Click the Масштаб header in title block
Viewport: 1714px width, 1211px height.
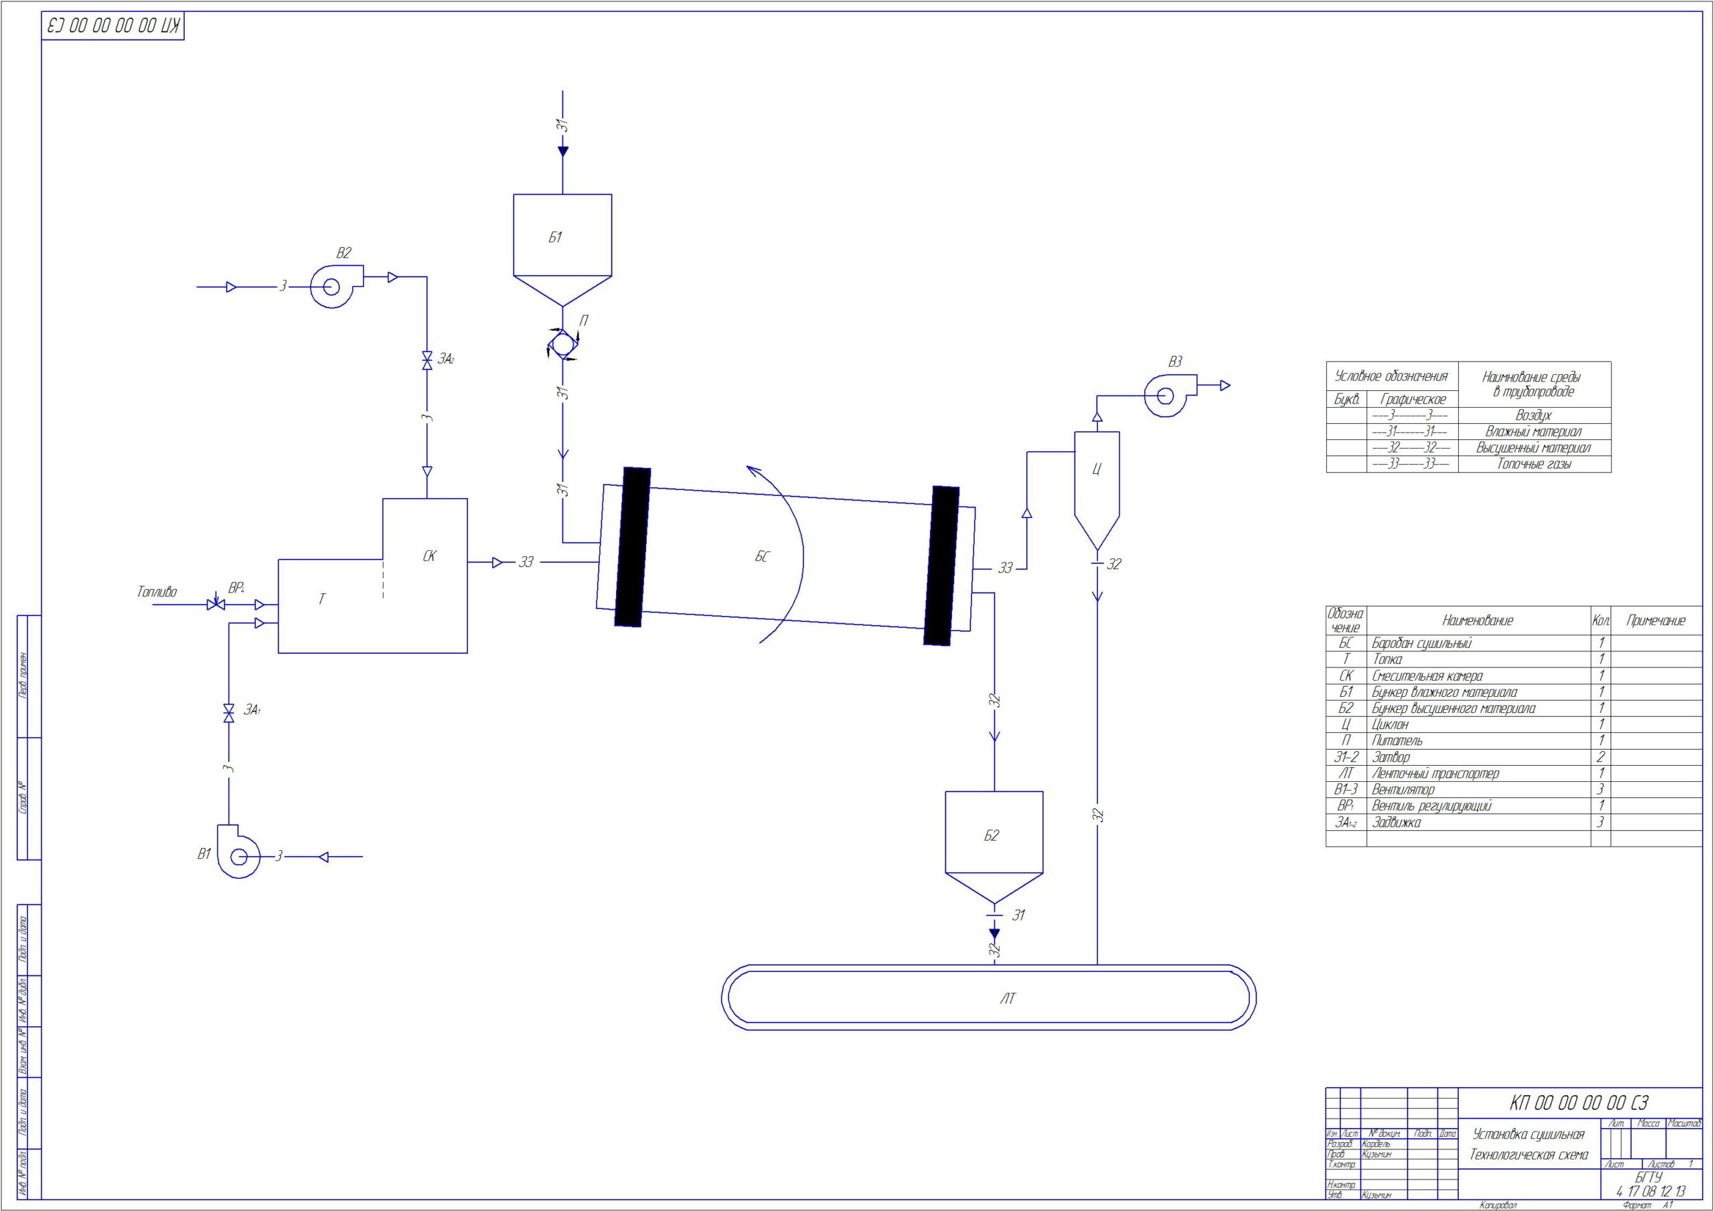pos(1684,1124)
